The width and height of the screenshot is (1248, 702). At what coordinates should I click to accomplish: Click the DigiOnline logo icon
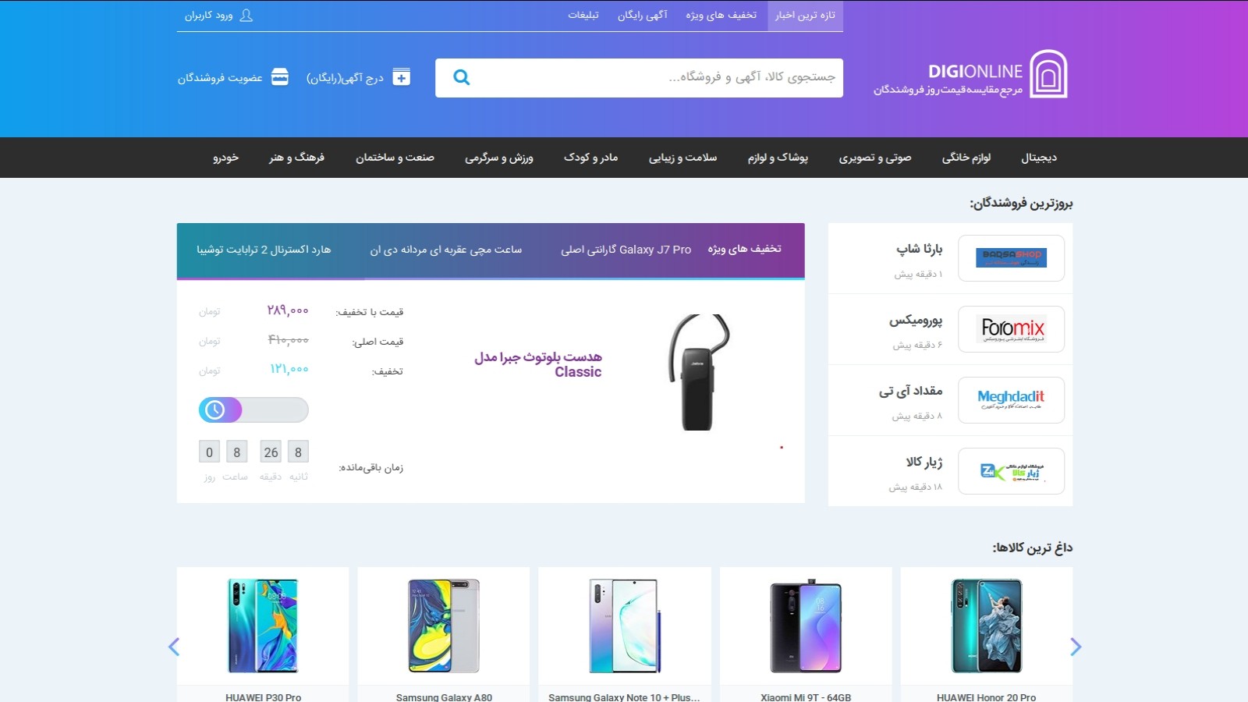coord(1048,74)
